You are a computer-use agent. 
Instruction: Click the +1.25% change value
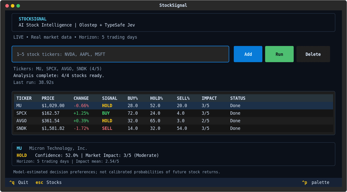tap(81, 113)
